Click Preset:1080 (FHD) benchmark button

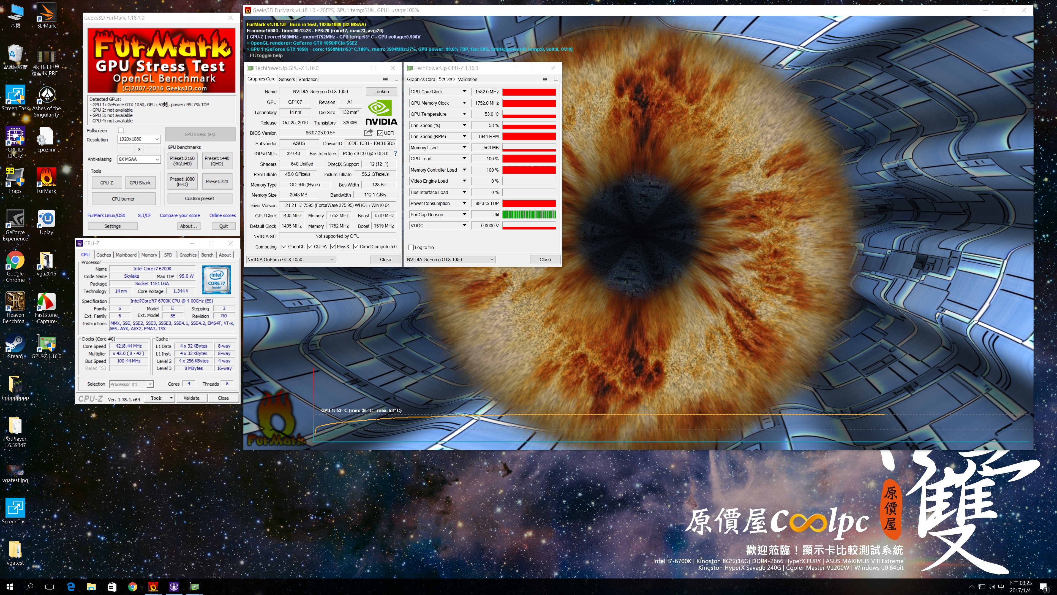[x=182, y=182]
